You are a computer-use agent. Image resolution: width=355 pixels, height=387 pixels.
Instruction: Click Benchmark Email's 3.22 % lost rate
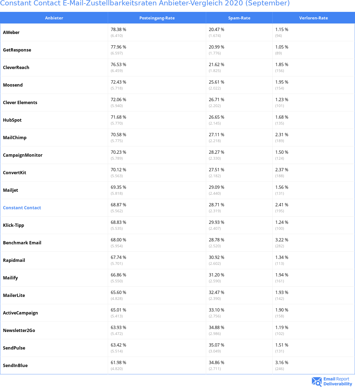(x=282, y=240)
